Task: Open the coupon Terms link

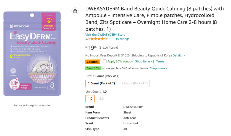Action: (160, 61)
